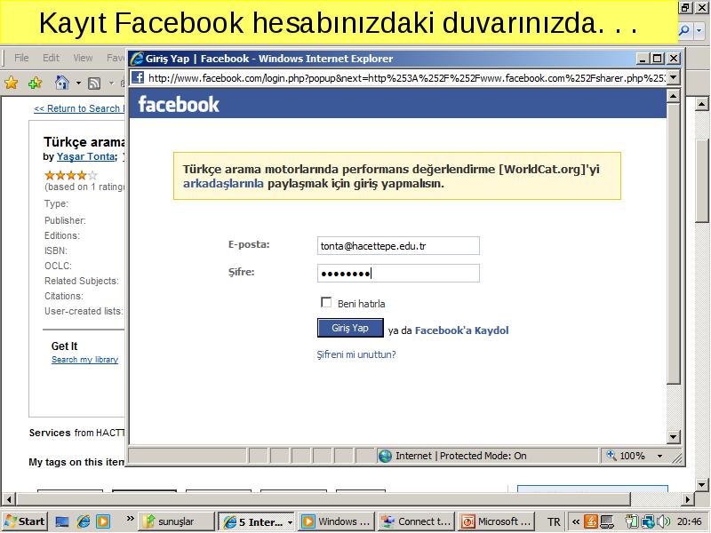Go to the Home page icon

[x=61, y=83]
